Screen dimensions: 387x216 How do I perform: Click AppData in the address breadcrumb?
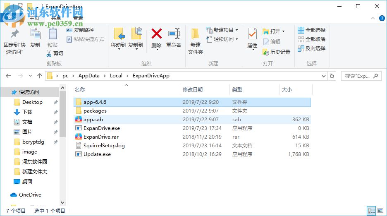(x=89, y=76)
